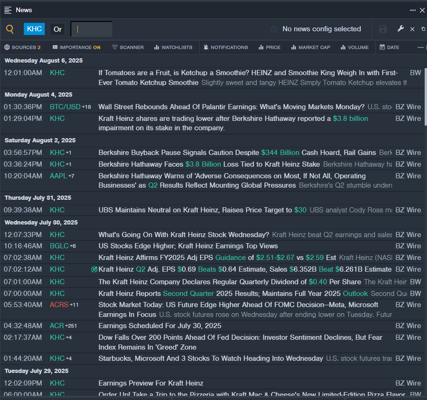The image size is (427, 400).
Task: Open the Watchlists filter
Action: pyautogui.click(x=173, y=48)
